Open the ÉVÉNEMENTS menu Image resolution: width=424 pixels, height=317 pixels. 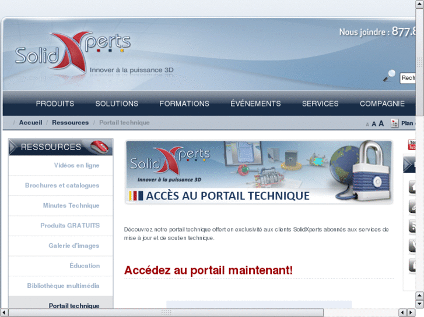point(255,104)
